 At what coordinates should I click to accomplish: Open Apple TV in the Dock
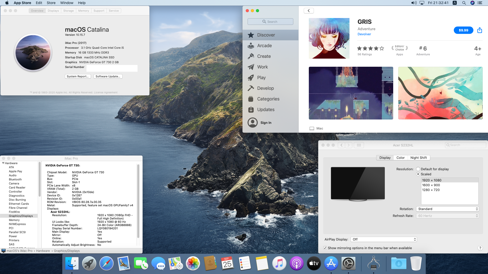click(x=314, y=263)
